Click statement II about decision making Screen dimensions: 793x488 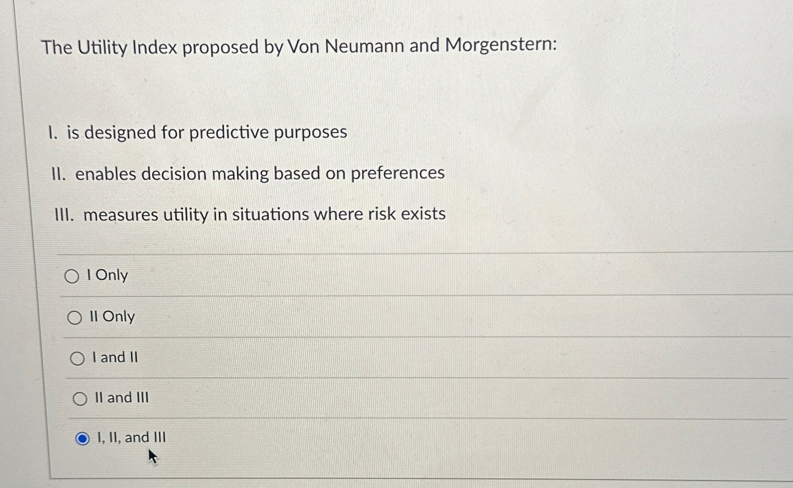(248, 173)
